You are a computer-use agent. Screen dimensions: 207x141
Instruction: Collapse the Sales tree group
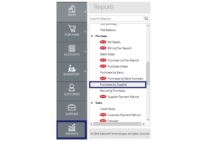(x=91, y=103)
